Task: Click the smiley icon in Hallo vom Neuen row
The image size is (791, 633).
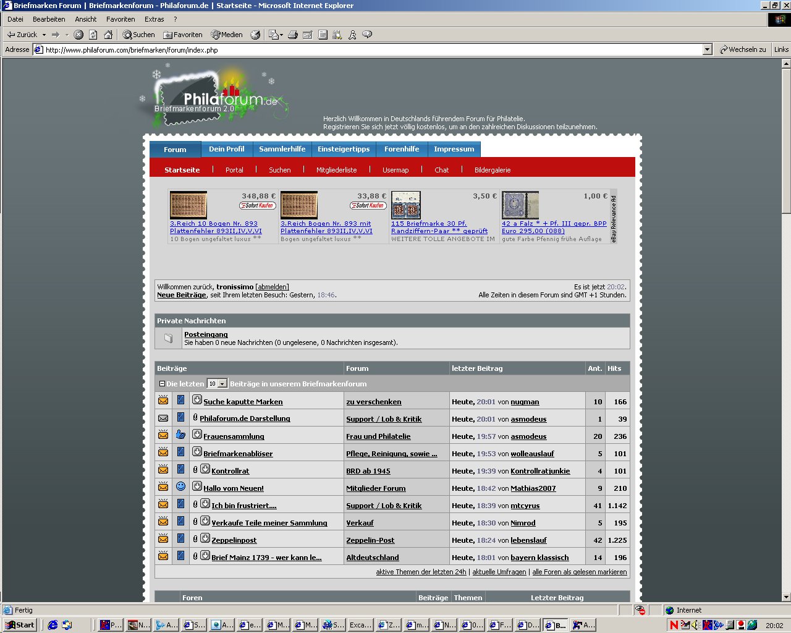Action: coord(180,486)
